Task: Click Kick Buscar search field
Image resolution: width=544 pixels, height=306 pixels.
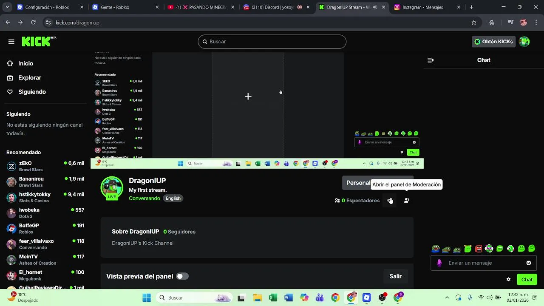Action: coord(272,42)
